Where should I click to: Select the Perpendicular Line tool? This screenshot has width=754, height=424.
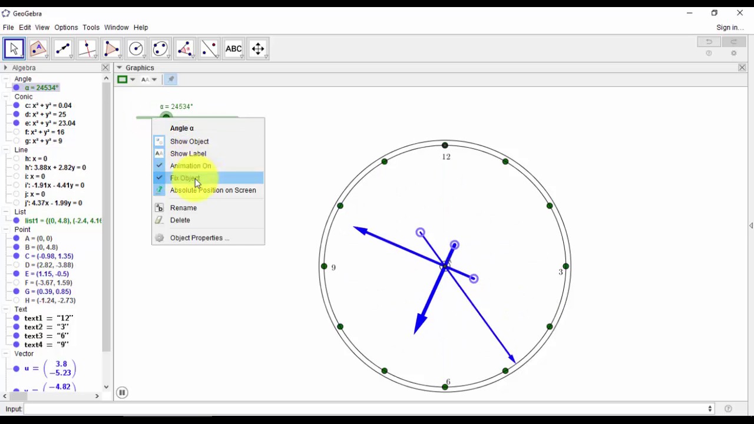coord(87,49)
